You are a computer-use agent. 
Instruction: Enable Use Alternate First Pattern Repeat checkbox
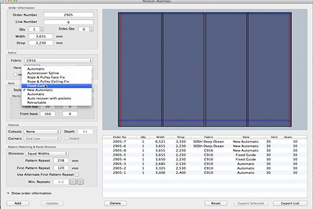point(77,175)
